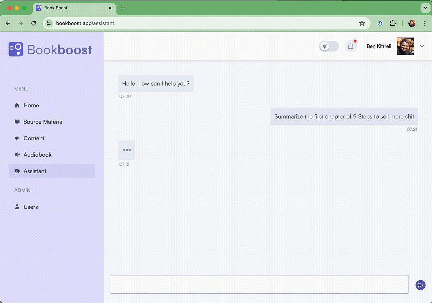Reload the page with the refresh icon
432x303 pixels.
tap(33, 23)
